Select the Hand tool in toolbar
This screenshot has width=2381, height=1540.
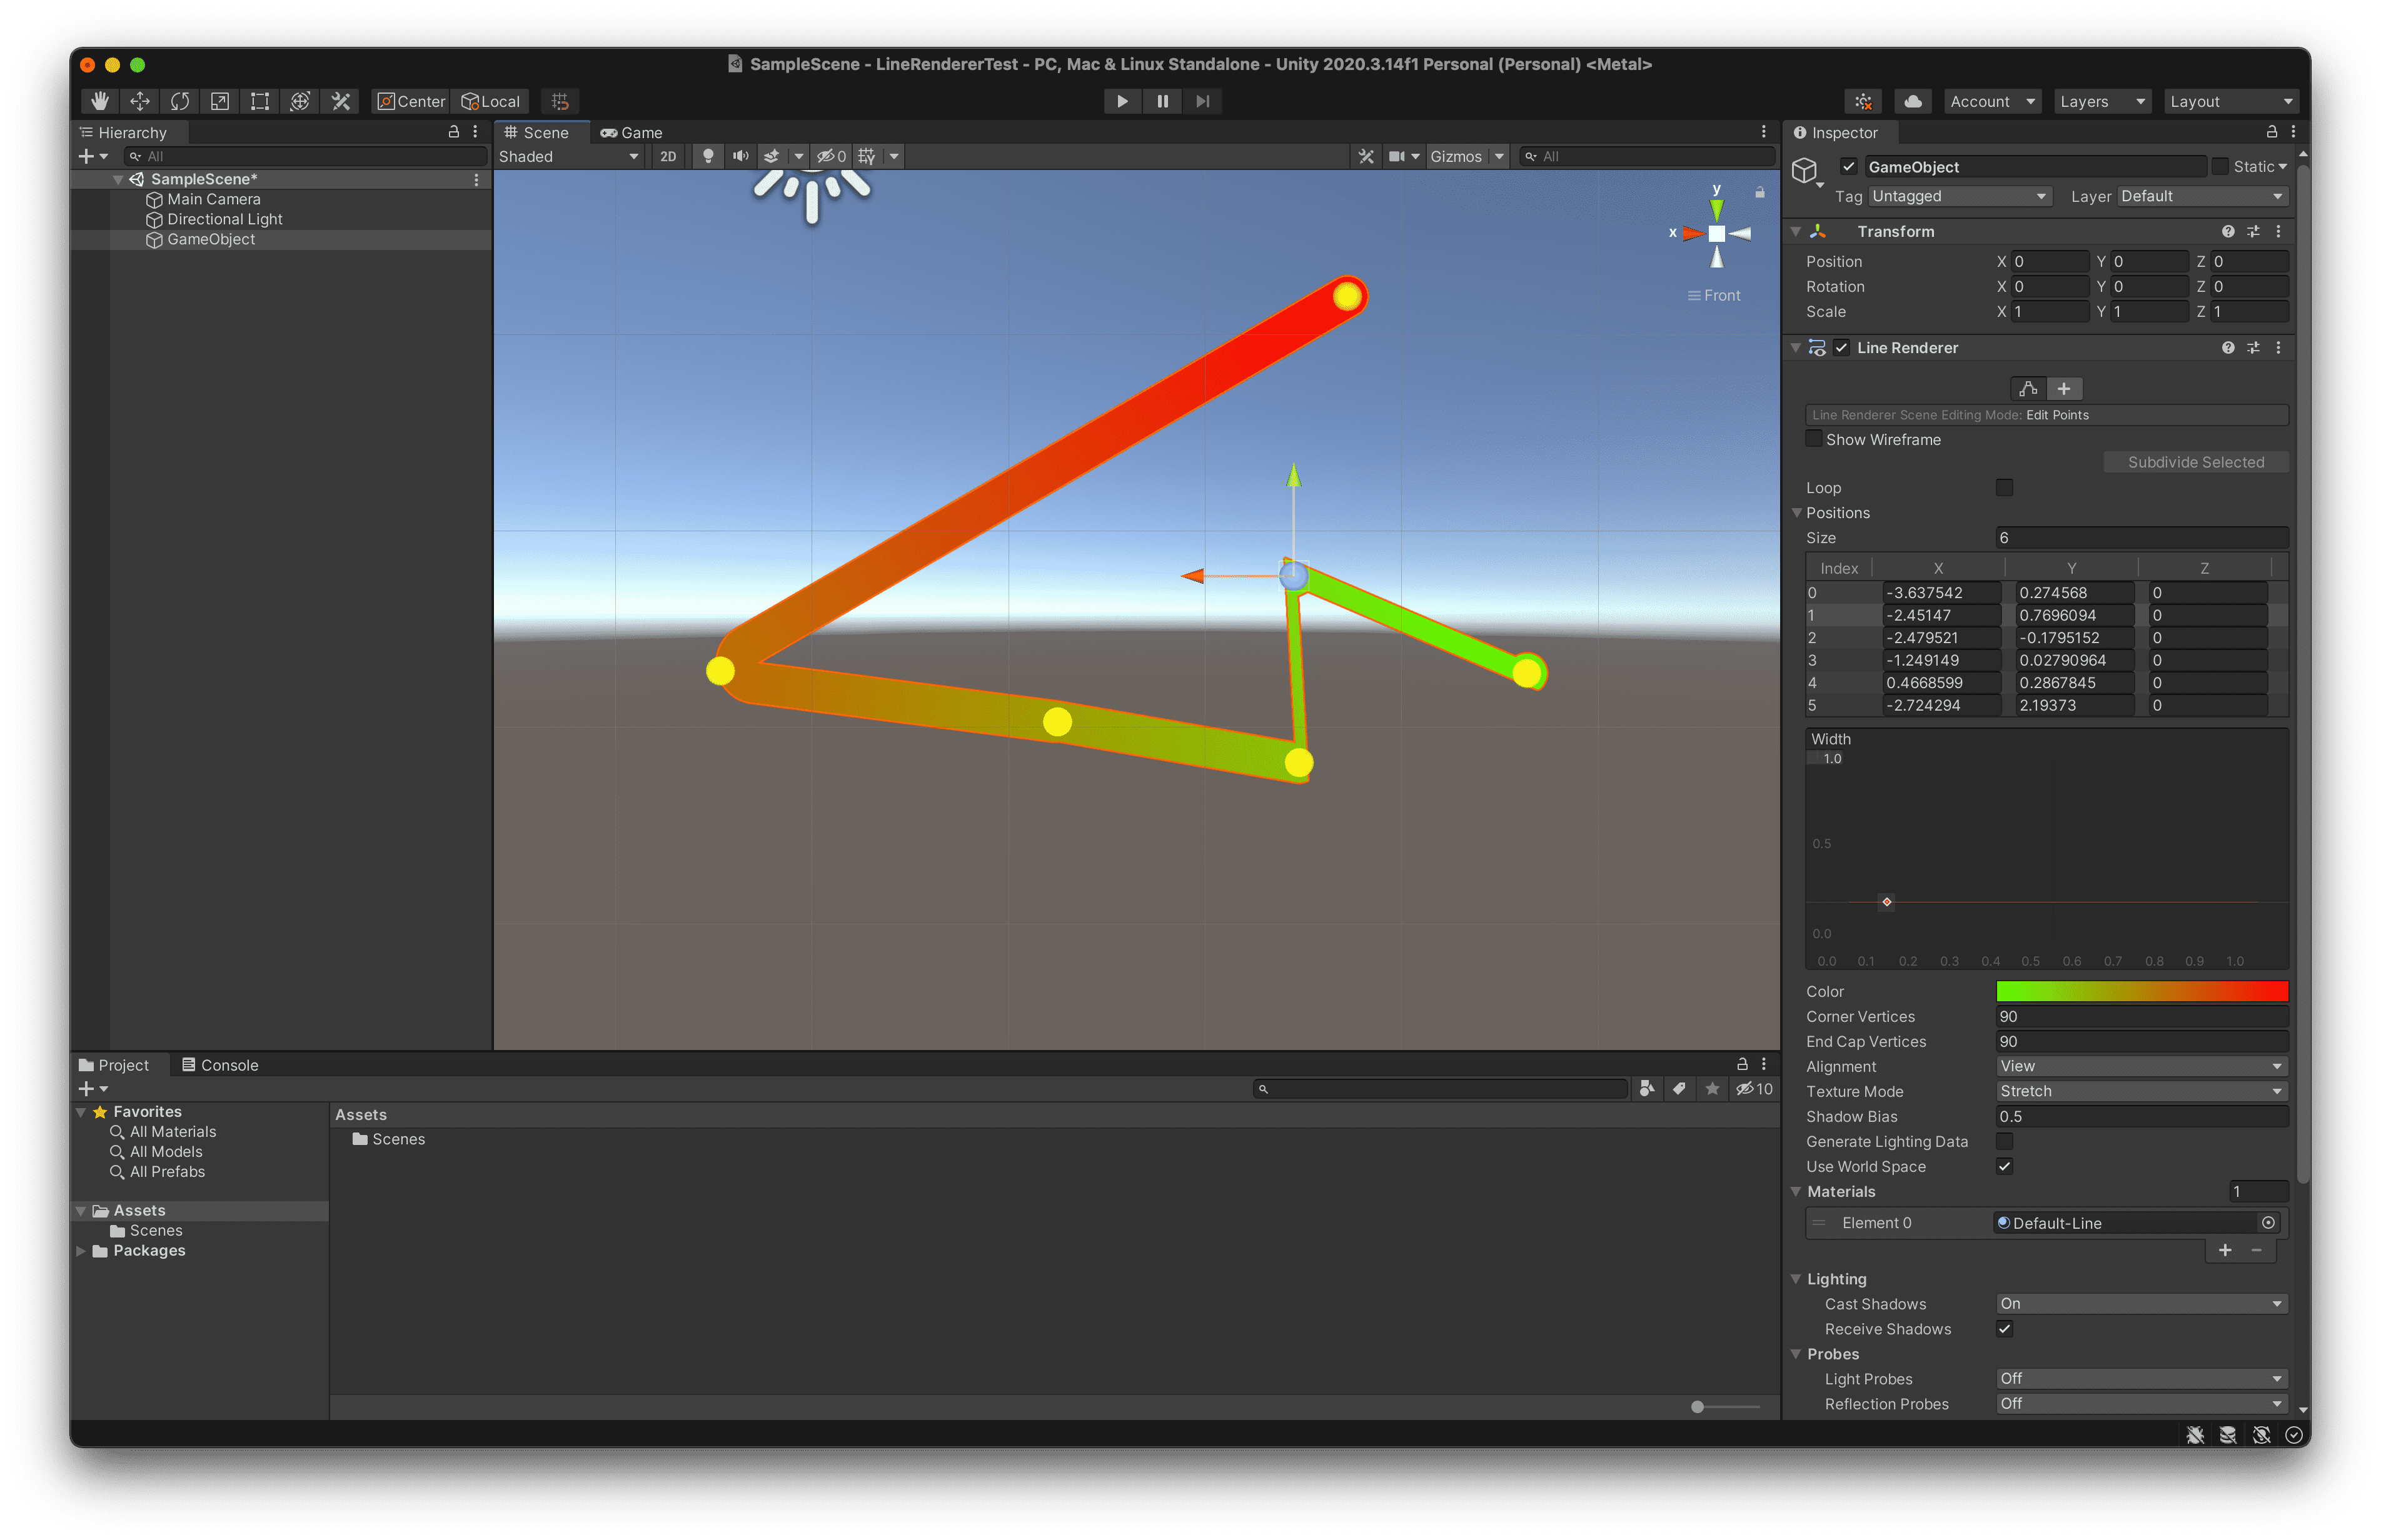pos(99,101)
